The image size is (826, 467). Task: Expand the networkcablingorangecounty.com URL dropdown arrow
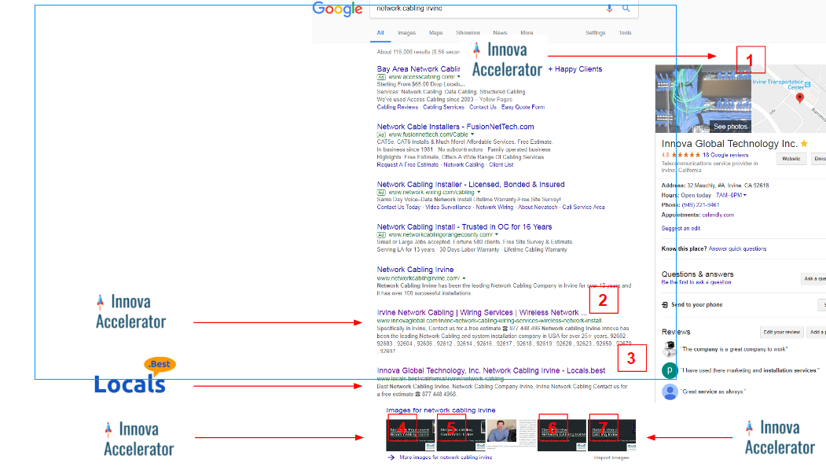click(x=497, y=234)
